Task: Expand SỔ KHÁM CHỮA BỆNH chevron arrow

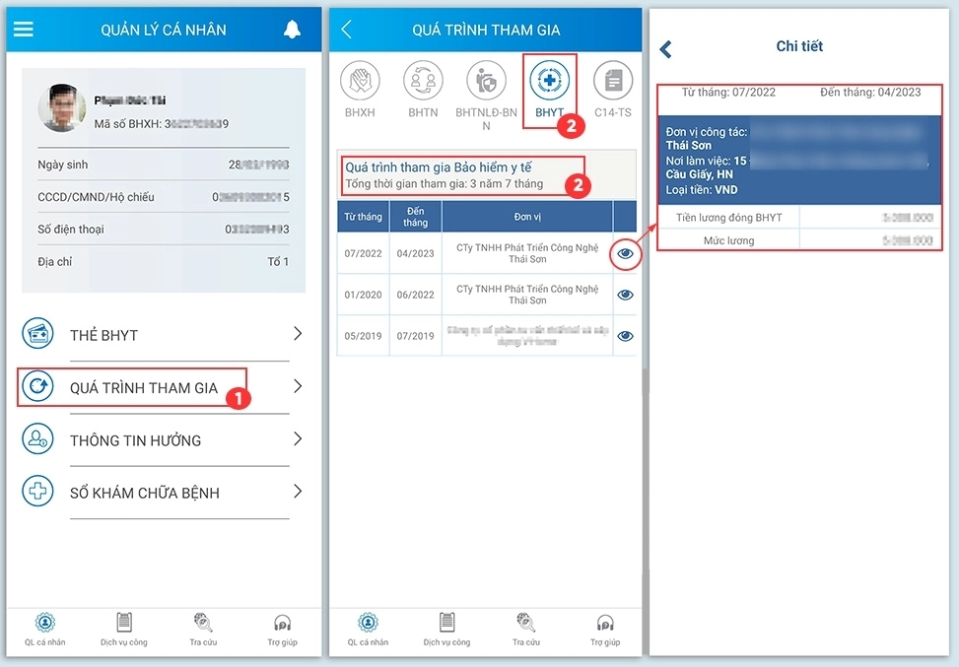Action: coord(298,491)
